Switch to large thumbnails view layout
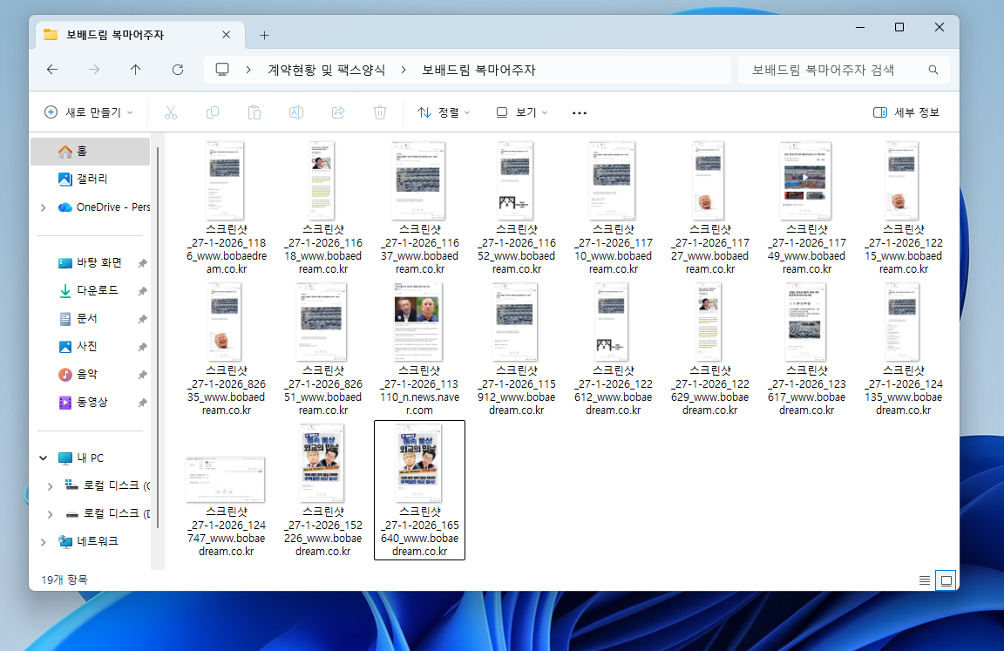Viewport: 1004px width, 651px height. tap(946, 580)
